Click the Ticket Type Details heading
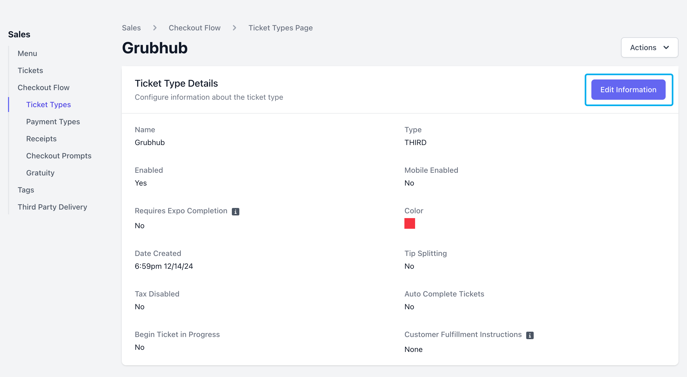 [176, 83]
